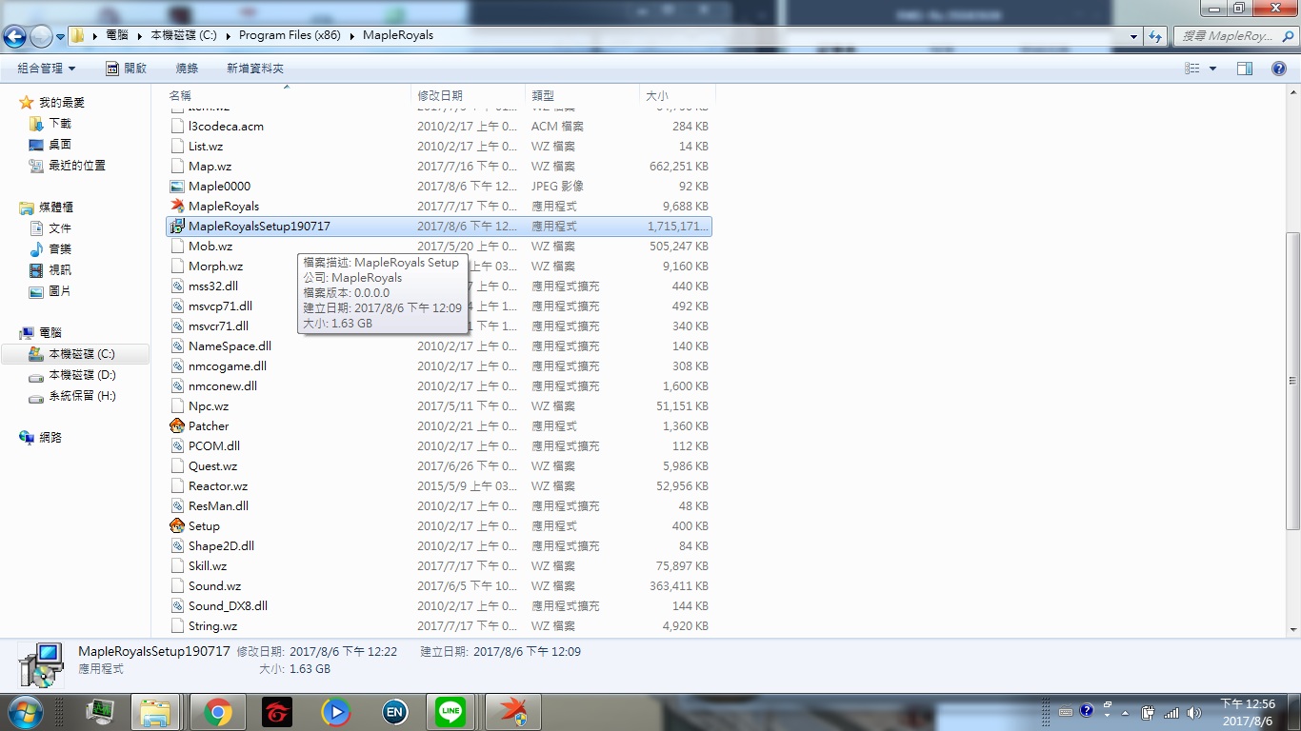Open the 組合管理 dropdown menu
Screen dimensions: 1301x731
click(x=47, y=69)
